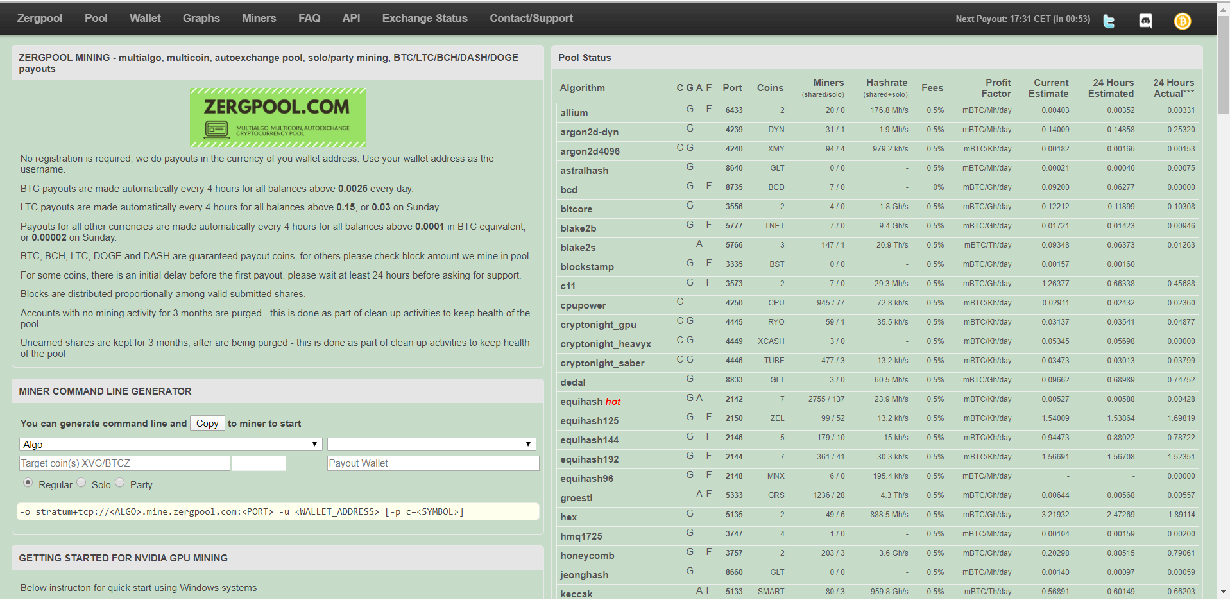The height and width of the screenshot is (600, 1230).
Task: Click the Current Estimate column header
Action: (x=1049, y=88)
